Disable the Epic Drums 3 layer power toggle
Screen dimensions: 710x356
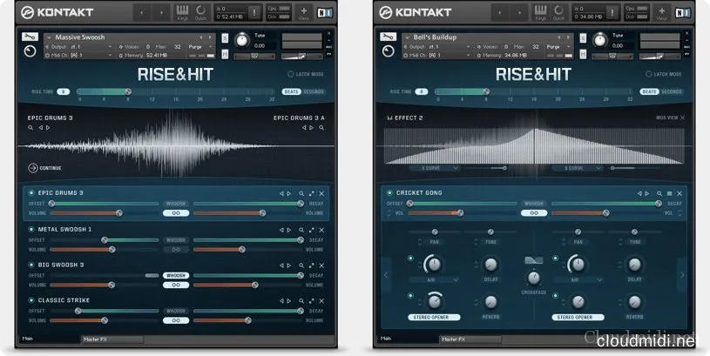point(31,192)
